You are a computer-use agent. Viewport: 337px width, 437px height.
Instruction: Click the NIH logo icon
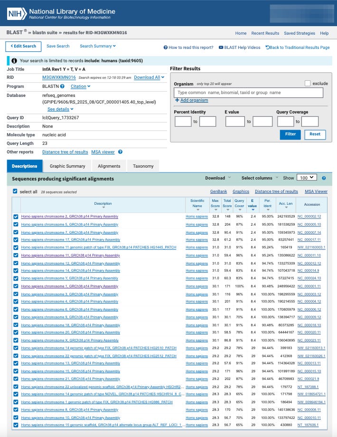click(17, 13)
